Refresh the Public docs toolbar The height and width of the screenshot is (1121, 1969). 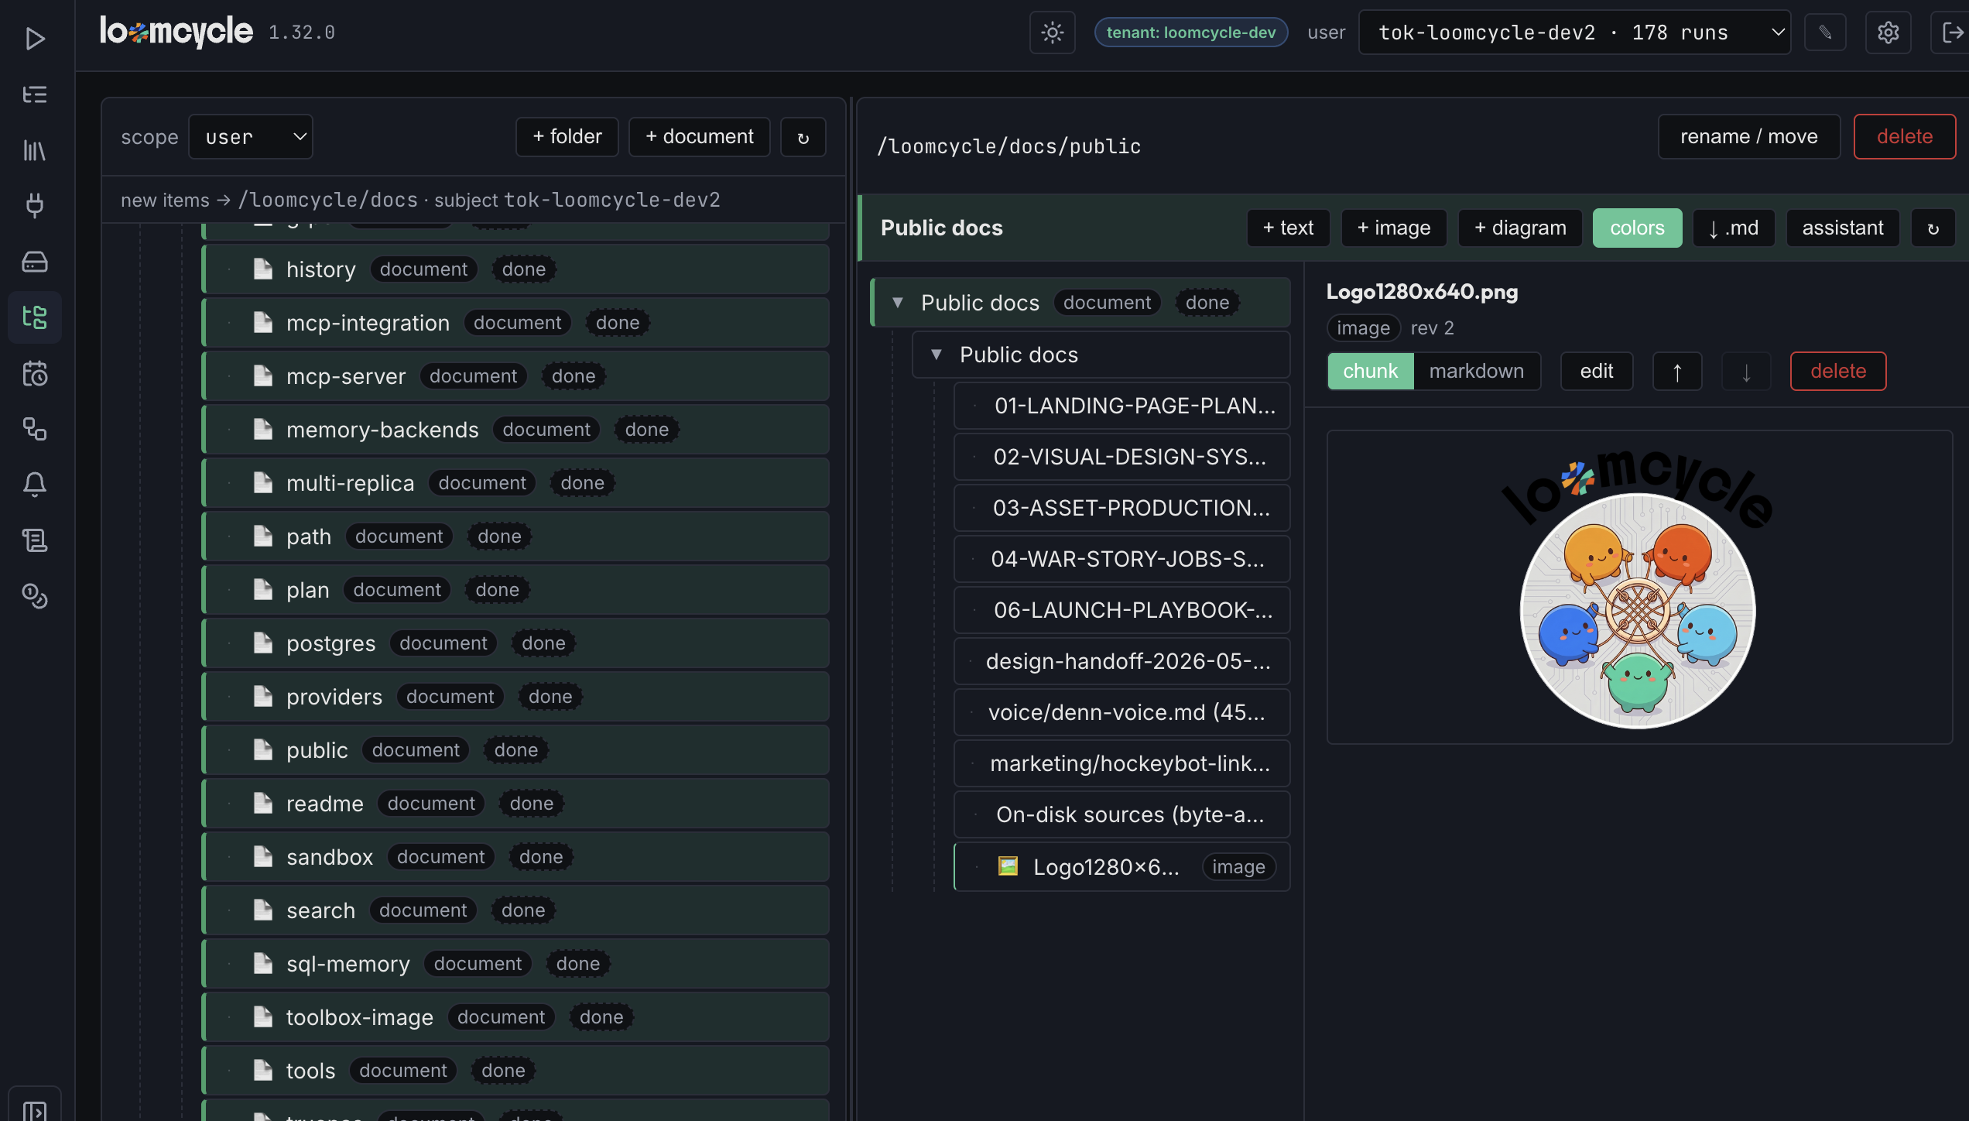click(x=1933, y=228)
